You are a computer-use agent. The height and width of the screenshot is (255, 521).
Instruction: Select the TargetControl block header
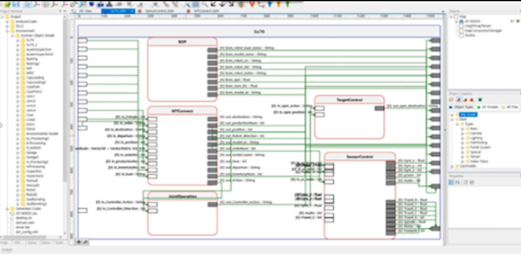349,98
